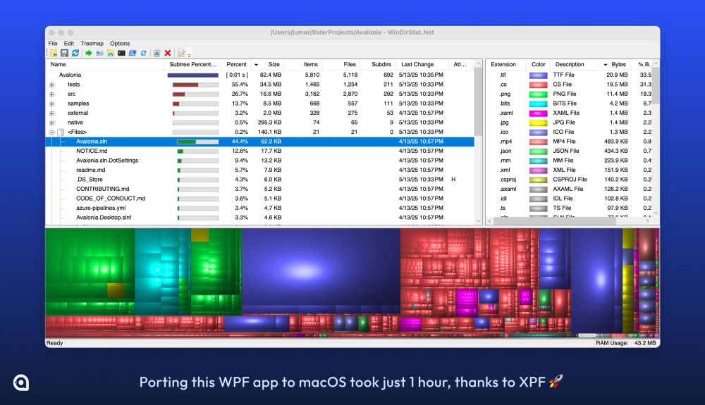Screen dimensions: 705x405
Task: Click the file explorer folder icon
Action: (x=110, y=53)
